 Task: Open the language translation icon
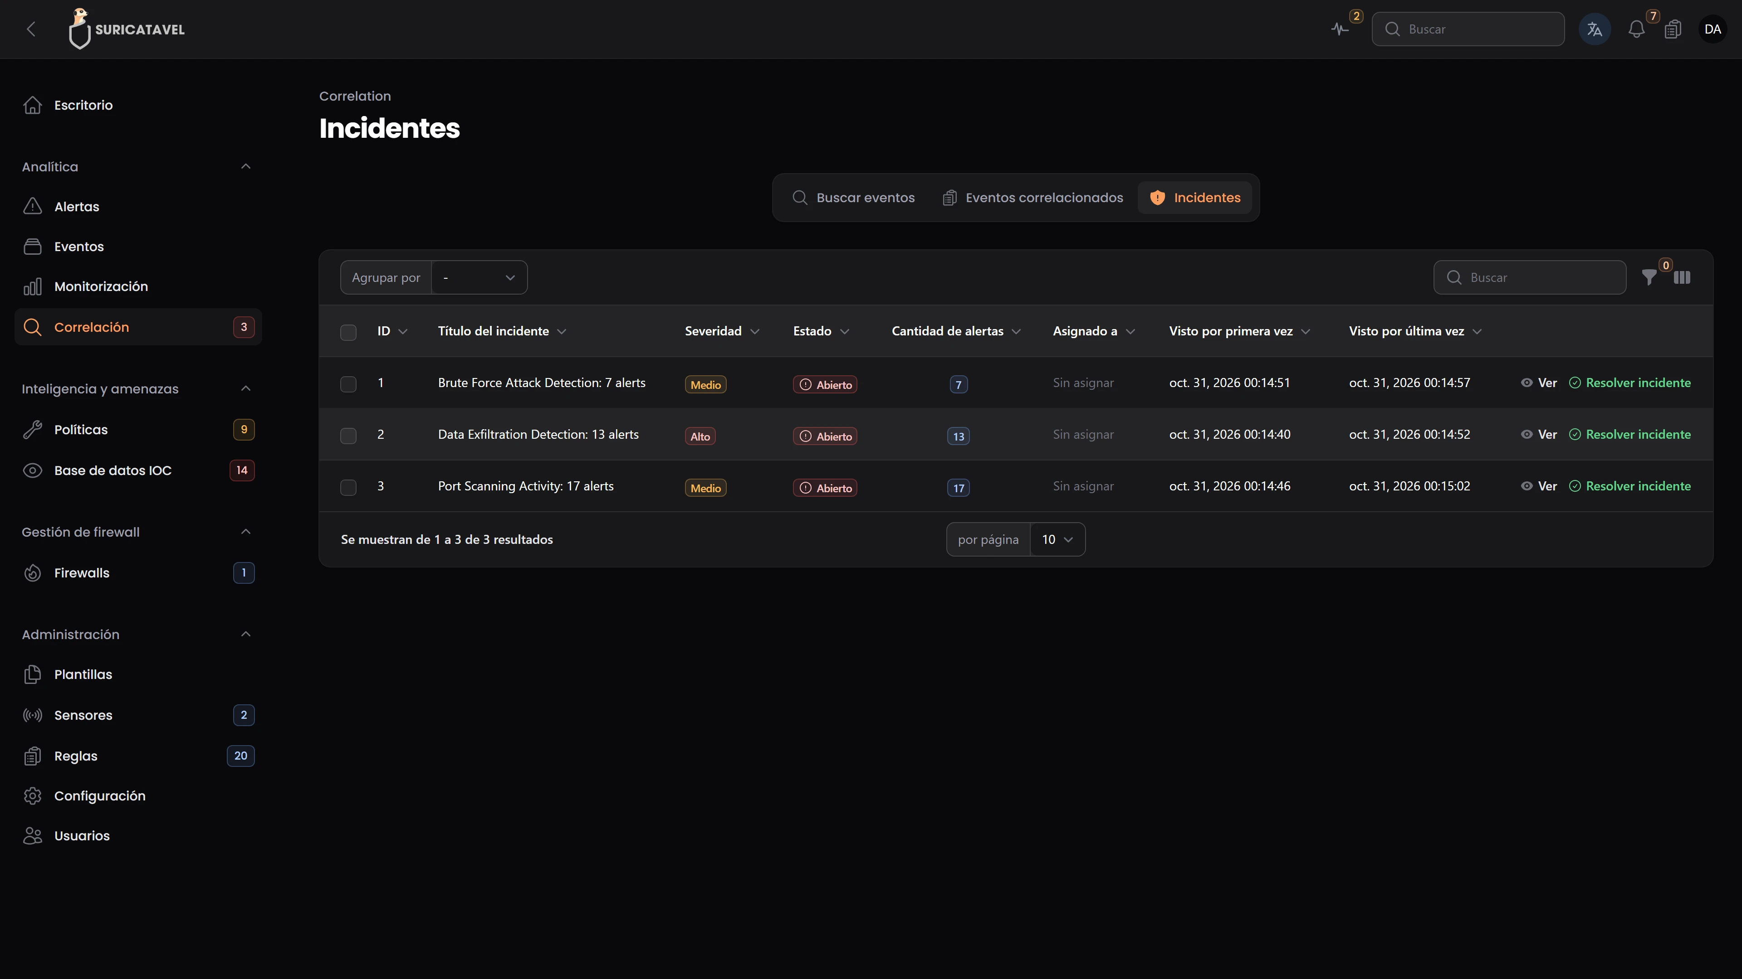click(1594, 29)
